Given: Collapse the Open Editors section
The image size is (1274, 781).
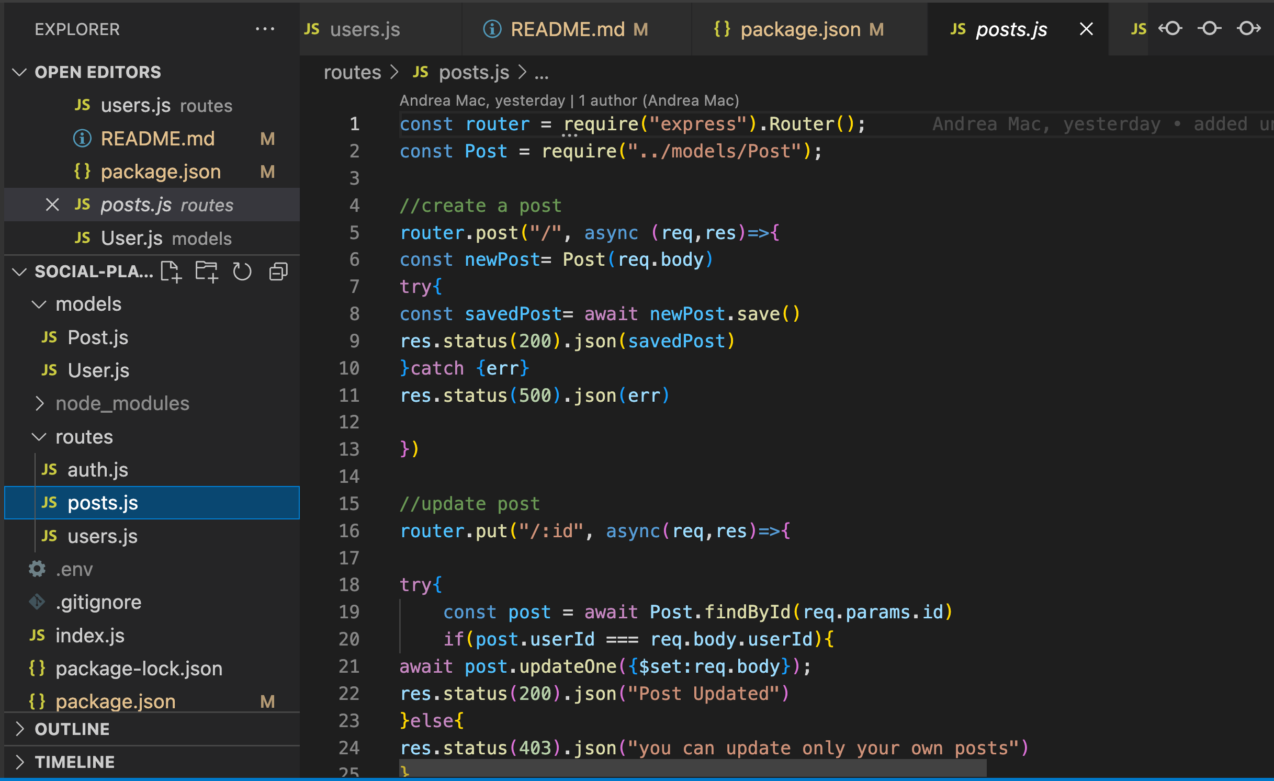Looking at the screenshot, I should [20, 72].
